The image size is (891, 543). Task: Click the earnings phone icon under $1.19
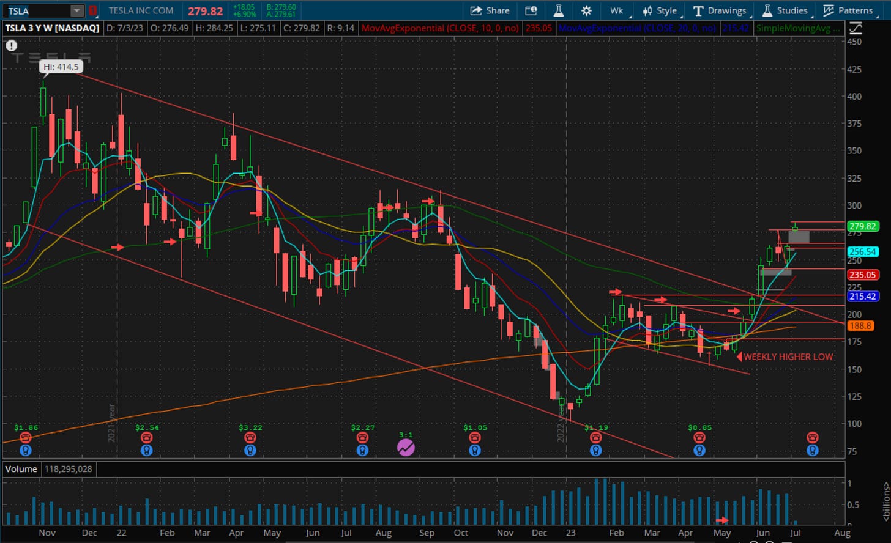[x=595, y=438]
